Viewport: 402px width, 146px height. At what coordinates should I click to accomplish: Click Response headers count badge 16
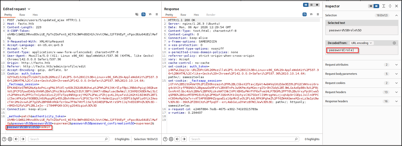pyautogui.click(x=386, y=101)
